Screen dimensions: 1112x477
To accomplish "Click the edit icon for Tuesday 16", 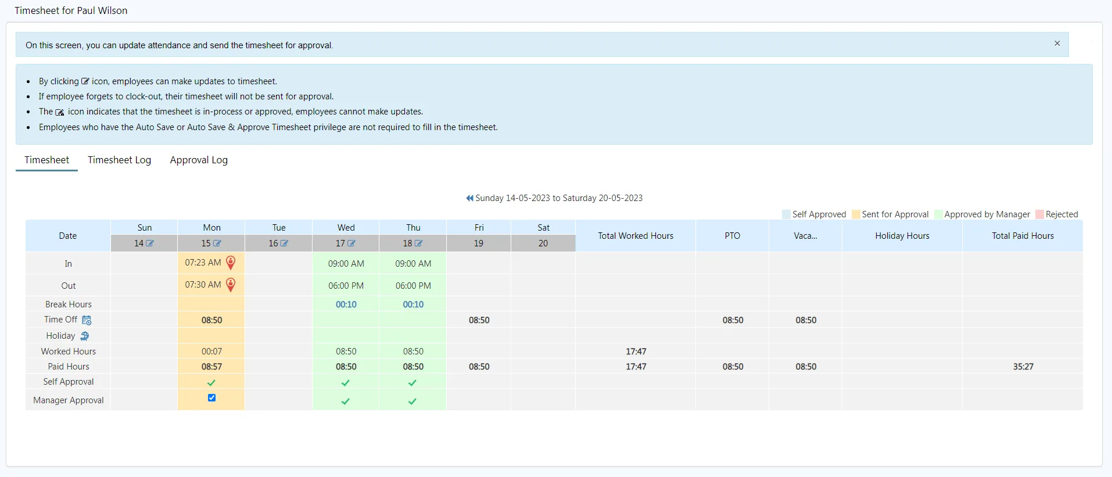I will tap(284, 243).
